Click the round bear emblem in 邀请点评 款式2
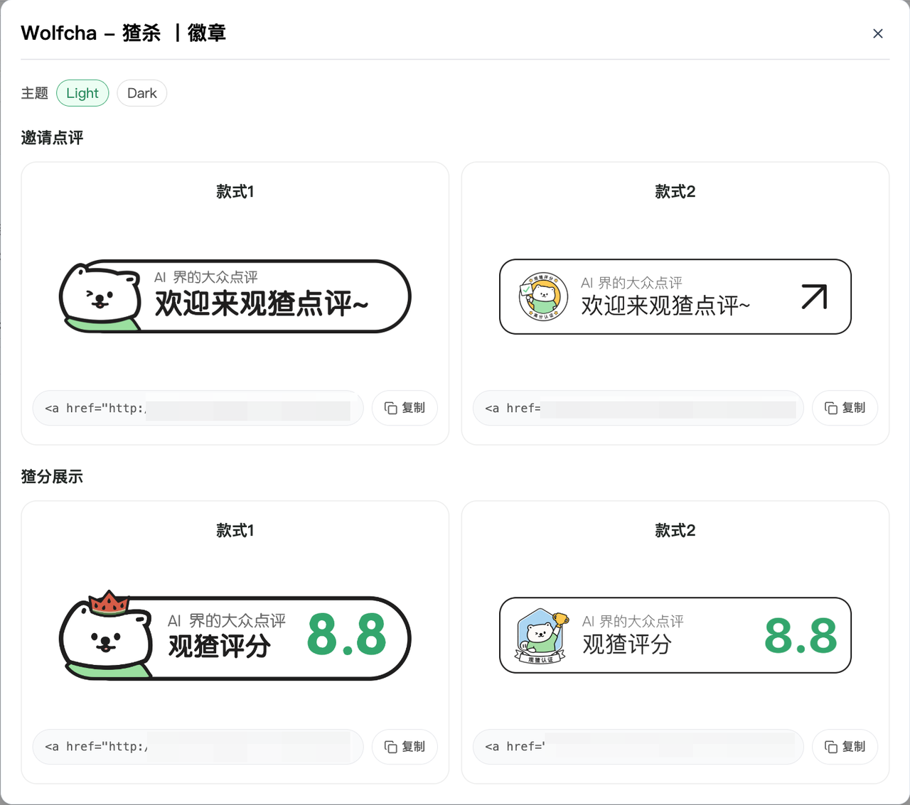 [544, 296]
